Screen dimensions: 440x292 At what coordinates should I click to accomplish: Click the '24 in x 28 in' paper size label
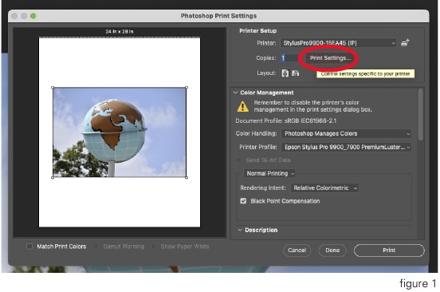point(120,31)
